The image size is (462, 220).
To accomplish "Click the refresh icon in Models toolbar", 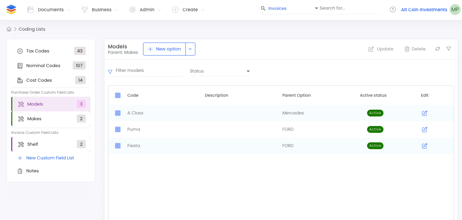I will tap(438, 49).
